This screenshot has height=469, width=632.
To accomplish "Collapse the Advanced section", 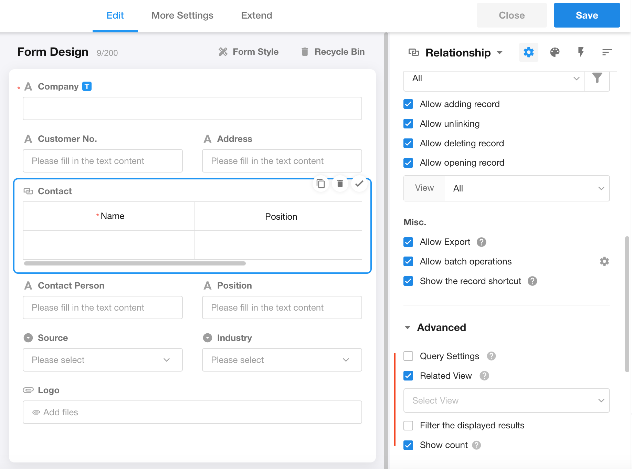I will coord(408,327).
